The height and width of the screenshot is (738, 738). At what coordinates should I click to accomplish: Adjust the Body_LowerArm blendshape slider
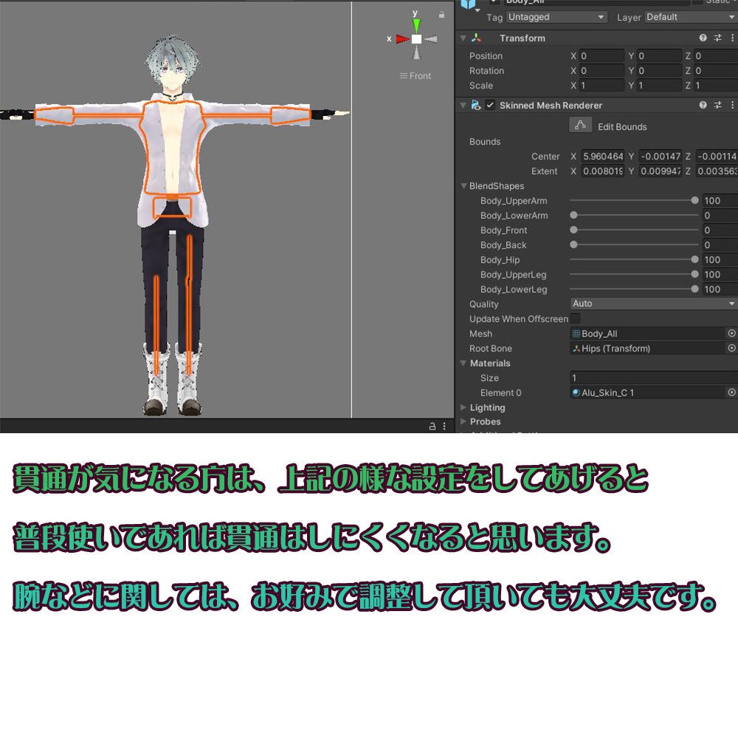[x=634, y=215]
